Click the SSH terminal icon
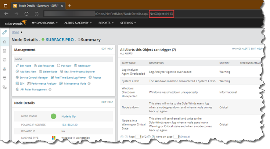Screen dimensions: 270x149 (x=17, y=84)
